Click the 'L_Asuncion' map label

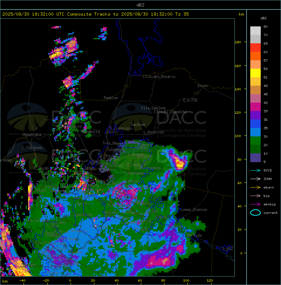(154, 132)
